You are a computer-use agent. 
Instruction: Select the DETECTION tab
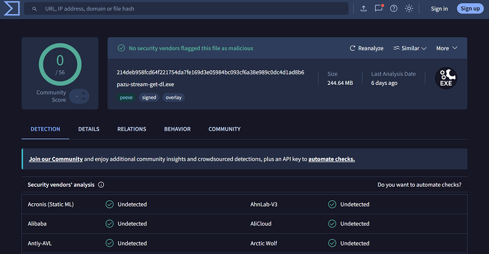point(45,129)
